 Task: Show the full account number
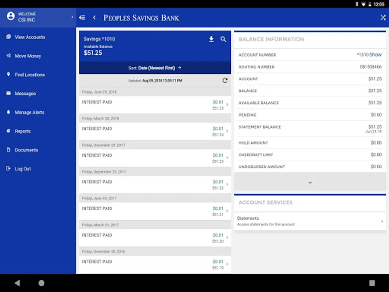[376, 55]
